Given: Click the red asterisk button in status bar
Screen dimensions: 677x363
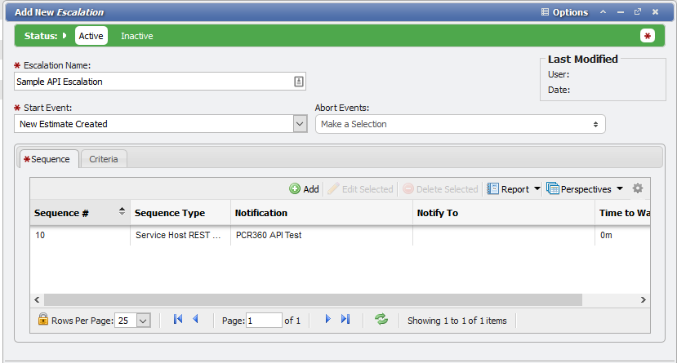Looking at the screenshot, I should pyautogui.click(x=648, y=36).
